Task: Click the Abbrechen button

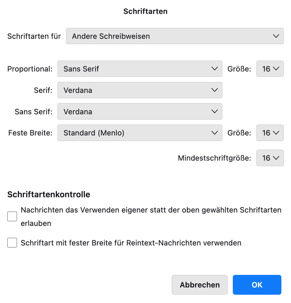Action: pos(200,285)
